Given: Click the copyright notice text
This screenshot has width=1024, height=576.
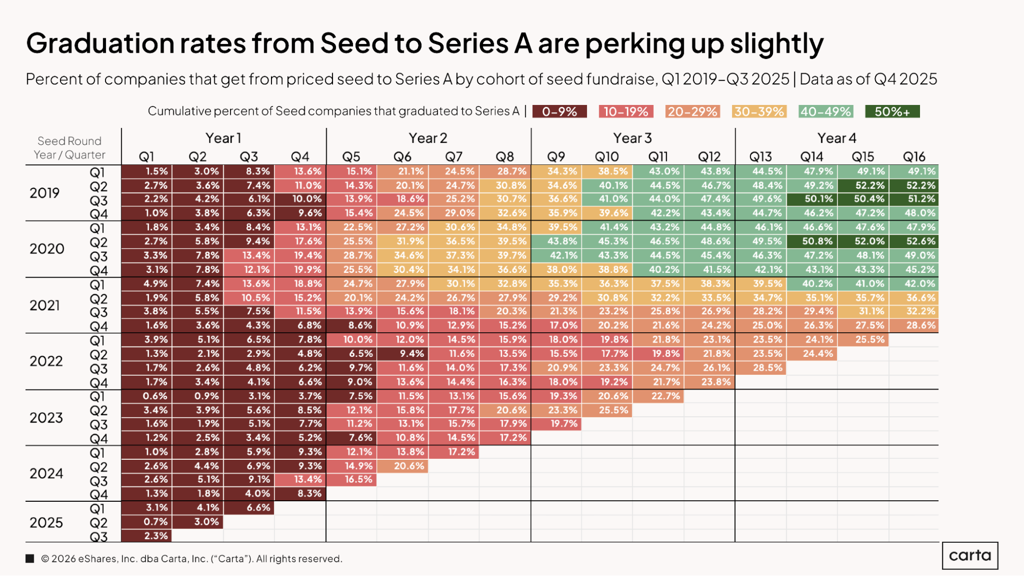Looking at the screenshot, I should click(192, 559).
